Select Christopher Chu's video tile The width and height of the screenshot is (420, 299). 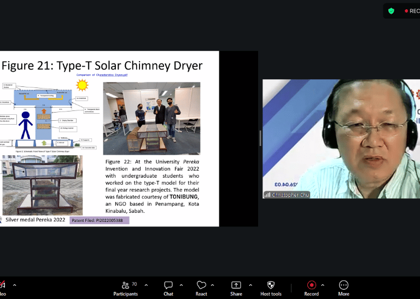pyautogui.click(x=341, y=139)
